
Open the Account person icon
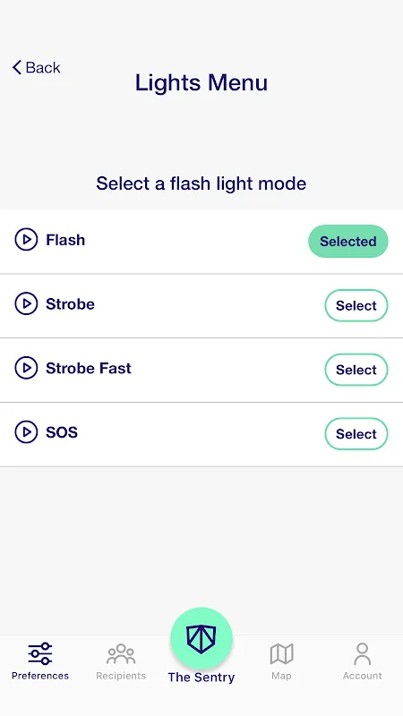pyautogui.click(x=363, y=654)
